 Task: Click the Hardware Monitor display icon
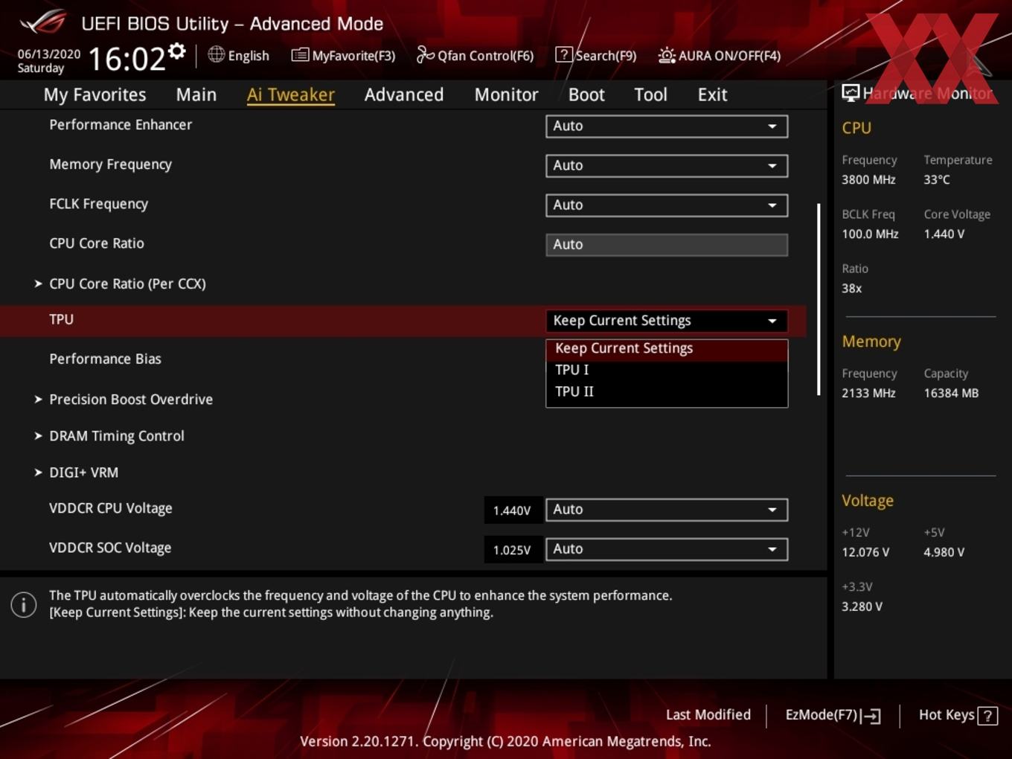click(x=851, y=92)
